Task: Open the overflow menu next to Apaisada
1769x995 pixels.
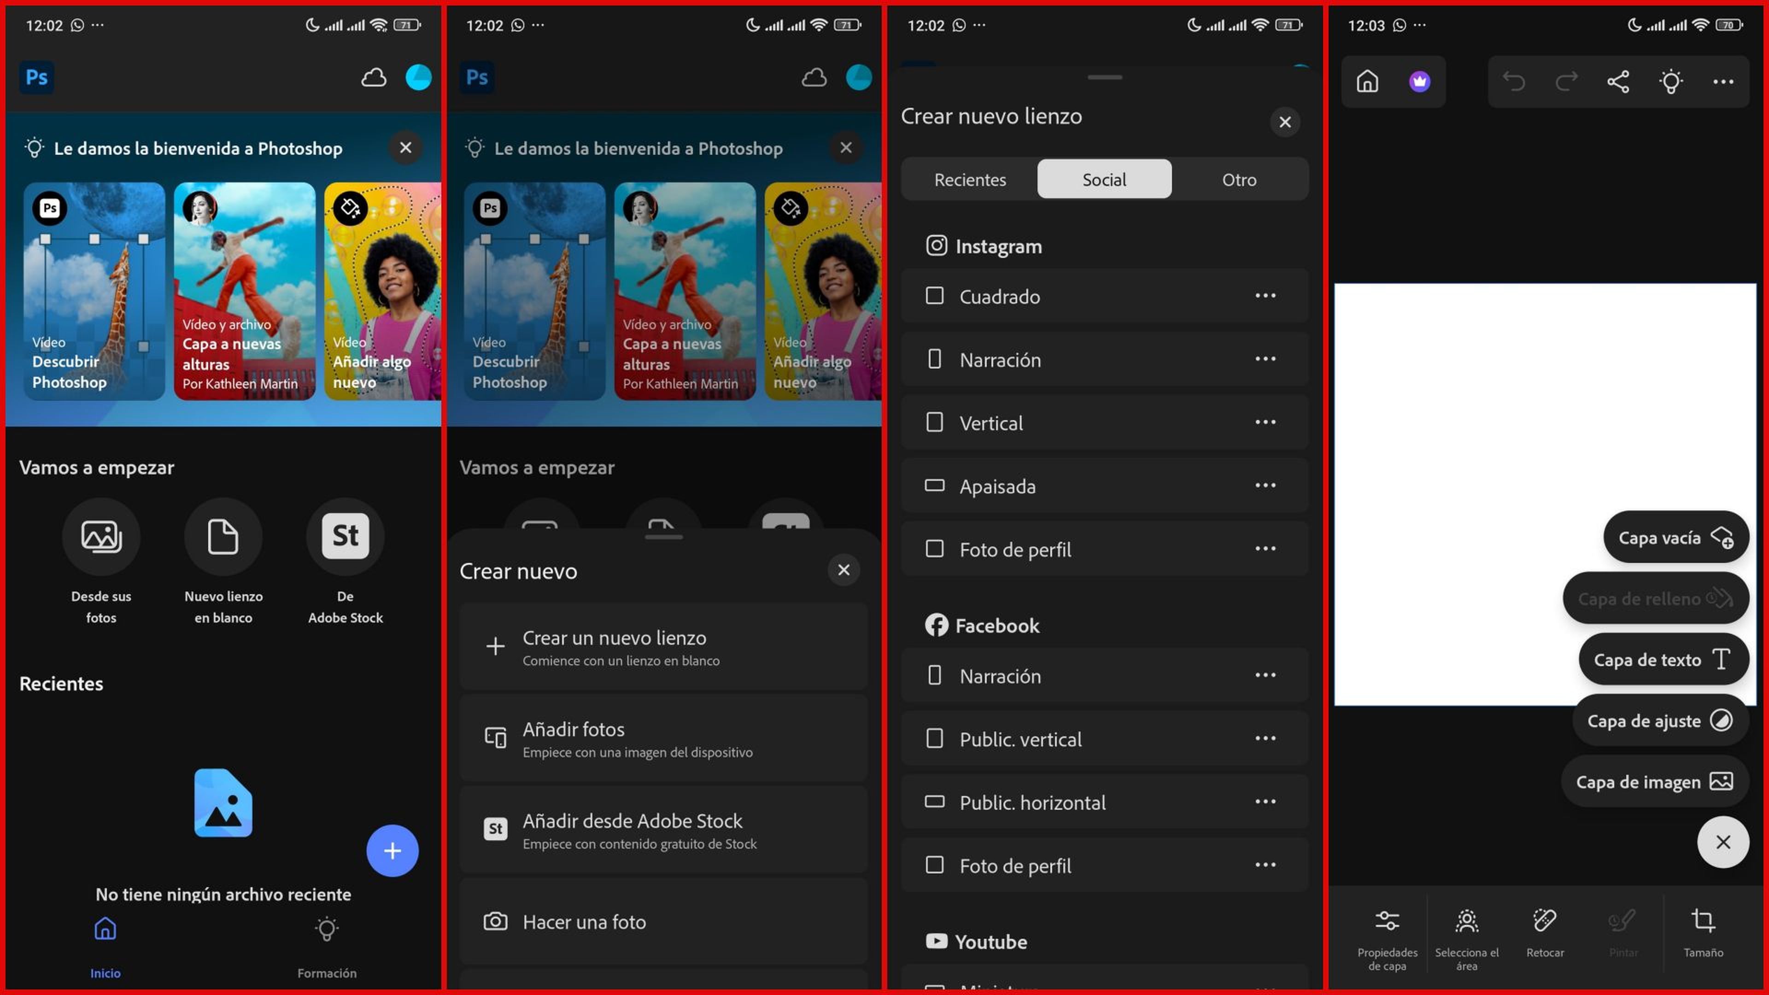Action: tap(1265, 486)
